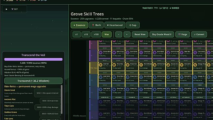The height and width of the screenshot is (120, 213).
Task: Click the gold Void Fell icon
Action: pyautogui.click(x=100, y=65)
